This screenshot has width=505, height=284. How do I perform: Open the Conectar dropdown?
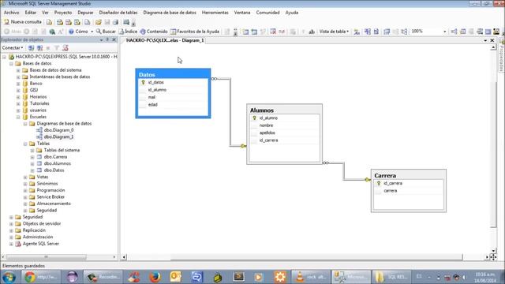click(x=13, y=48)
